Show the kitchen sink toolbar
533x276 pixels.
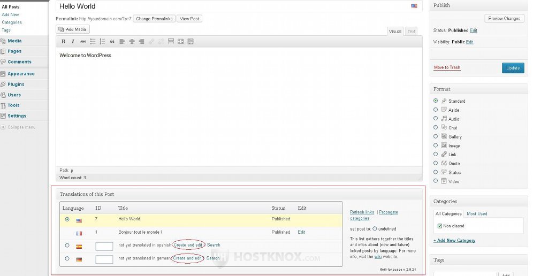click(191, 42)
